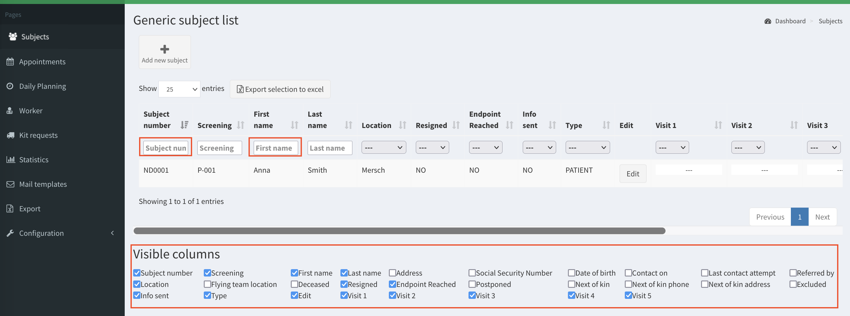Screen dimensions: 850x316
Task: Sort table by Screening column arrows
Action: coord(241,125)
